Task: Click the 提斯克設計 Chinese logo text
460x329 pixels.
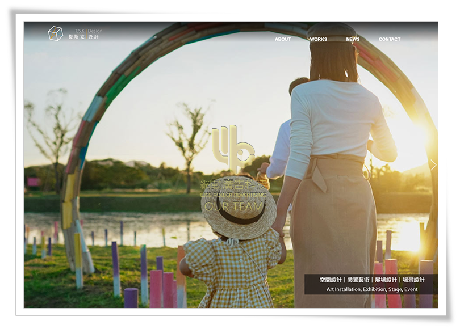Action: click(x=83, y=37)
